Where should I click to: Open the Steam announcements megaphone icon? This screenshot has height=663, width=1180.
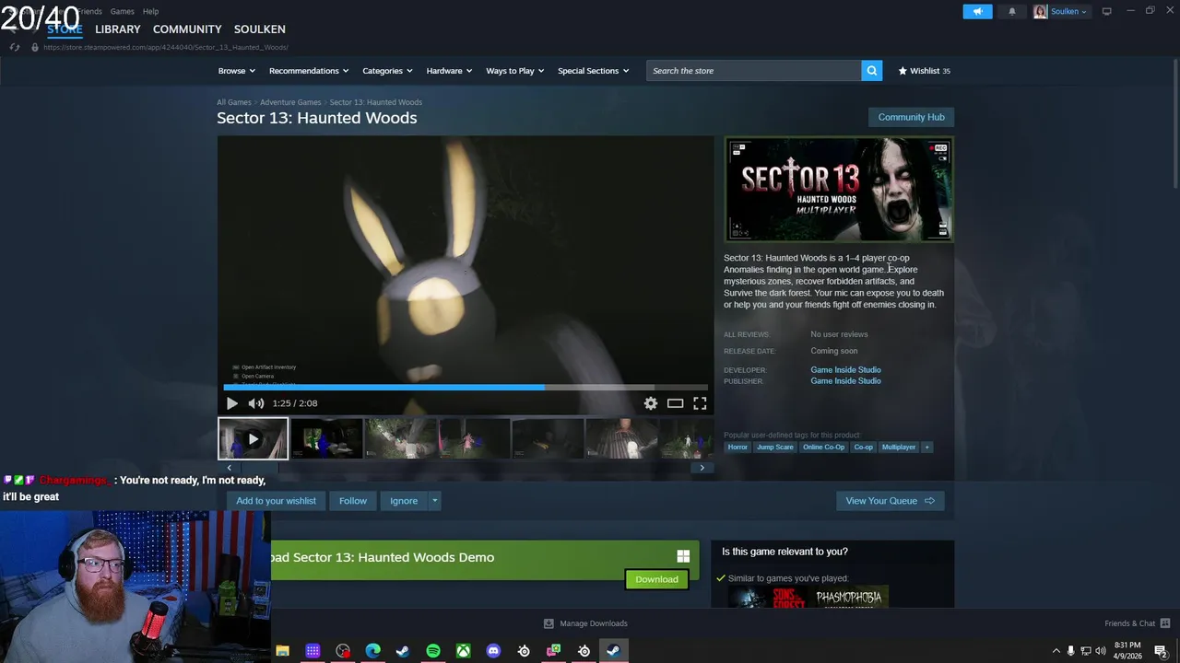coord(977,11)
